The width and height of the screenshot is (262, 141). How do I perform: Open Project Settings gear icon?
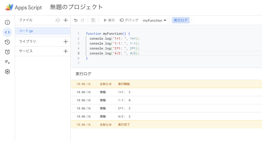coord(7,72)
